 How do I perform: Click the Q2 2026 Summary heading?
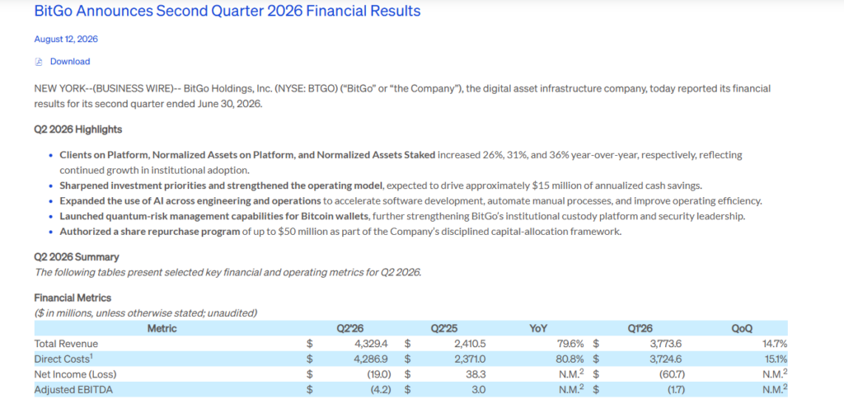pyautogui.click(x=77, y=257)
